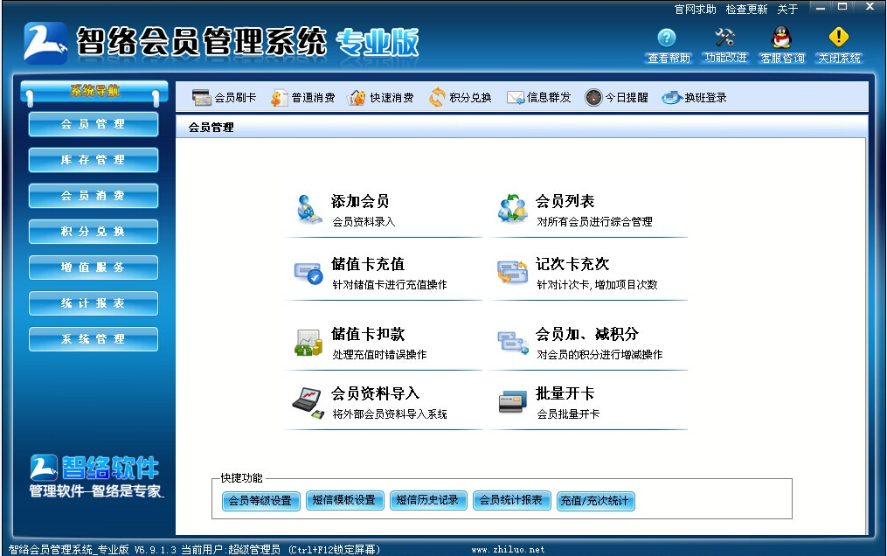Click the 会员等级设置 shortcut button
The height and width of the screenshot is (556, 887).
pyautogui.click(x=260, y=501)
